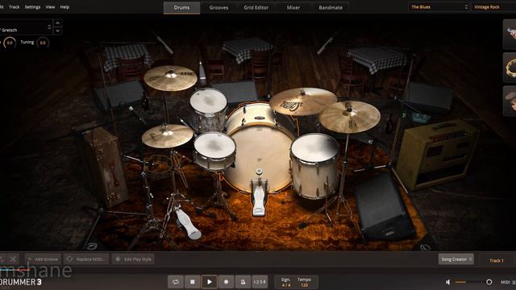Open the View menu

(50, 7)
